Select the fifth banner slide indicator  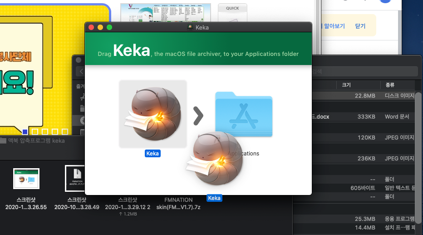point(65,131)
